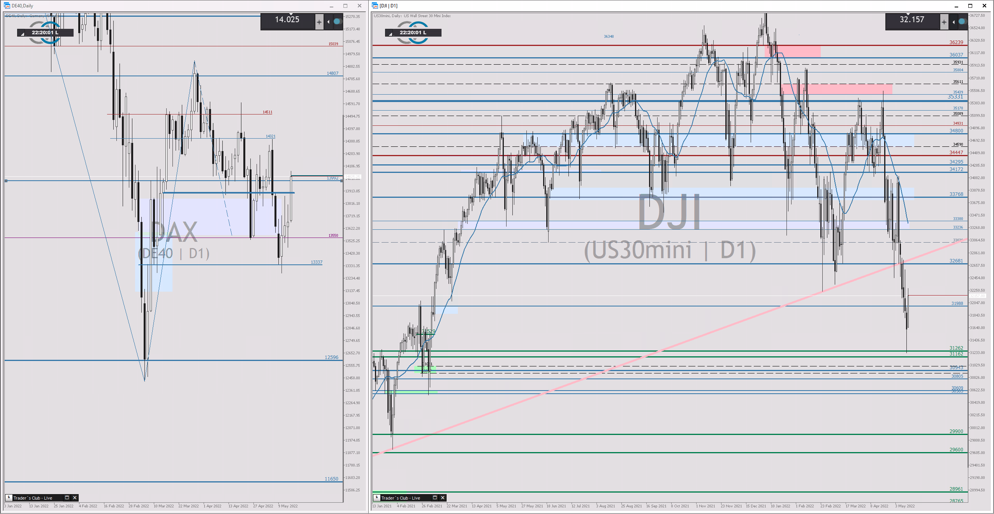Image resolution: width=994 pixels, height=514 pixels.
Task: Select the 31262 green level label in DJI
Action: (x=956, y=348)
